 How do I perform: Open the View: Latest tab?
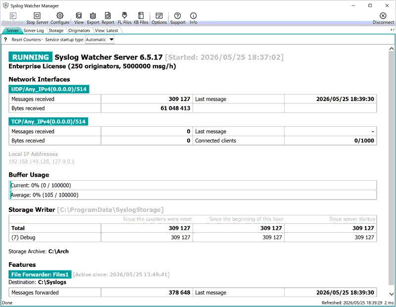106,30
